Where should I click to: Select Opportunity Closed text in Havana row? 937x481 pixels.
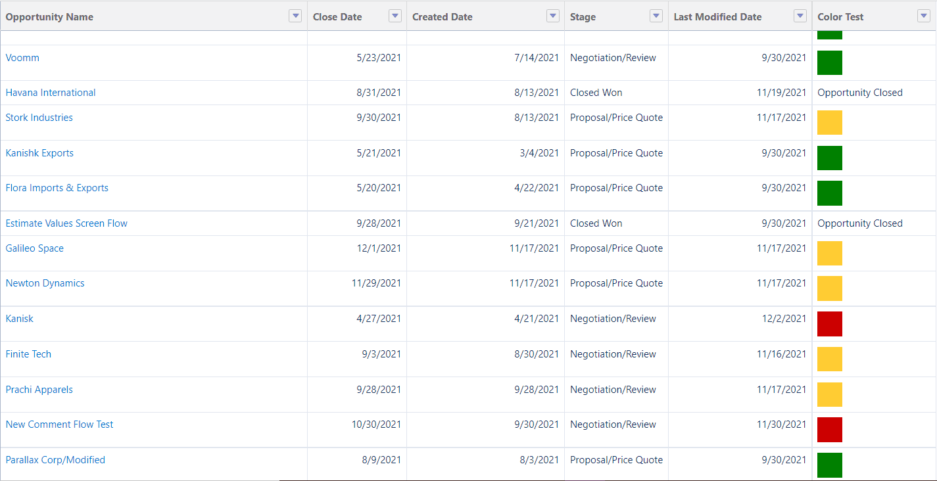pyautogui.click(x=860, y=93)
